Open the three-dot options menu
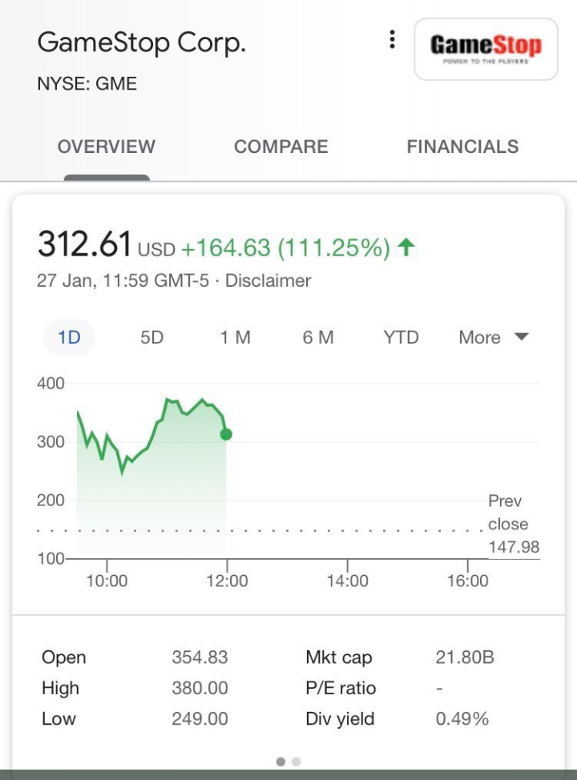577x780 pixels. pos(393,39)
